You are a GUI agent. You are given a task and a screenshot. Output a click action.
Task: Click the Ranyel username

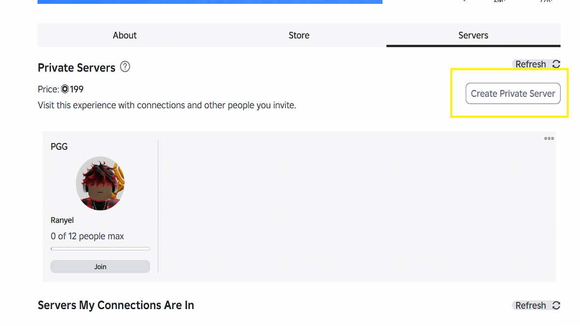click(x=62, y=220)
